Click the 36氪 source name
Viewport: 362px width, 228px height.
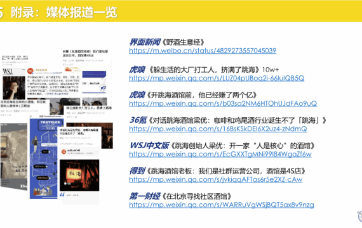click(138, 120)
